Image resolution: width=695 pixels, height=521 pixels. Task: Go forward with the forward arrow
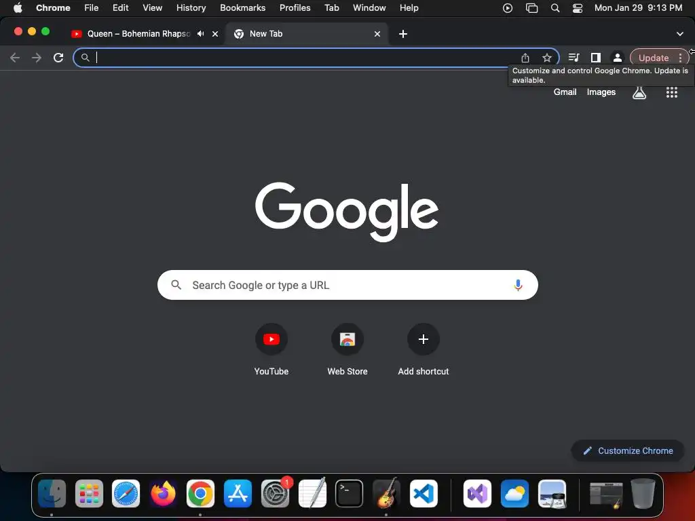coord(37,58)
